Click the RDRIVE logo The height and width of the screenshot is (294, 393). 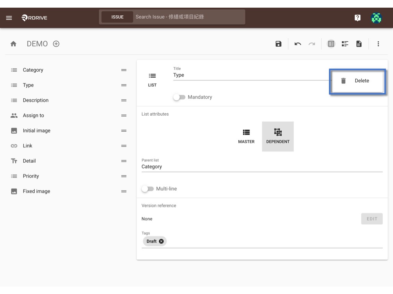pos(34,18)
